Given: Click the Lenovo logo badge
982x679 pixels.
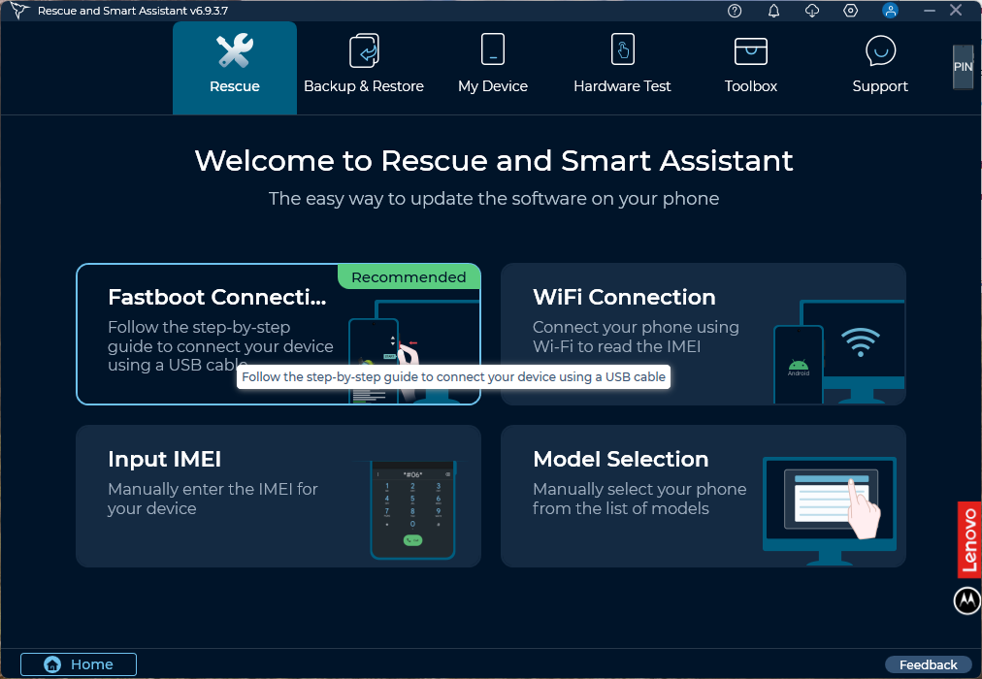Looking at the screenshot, I should click(x=968, y=539).
